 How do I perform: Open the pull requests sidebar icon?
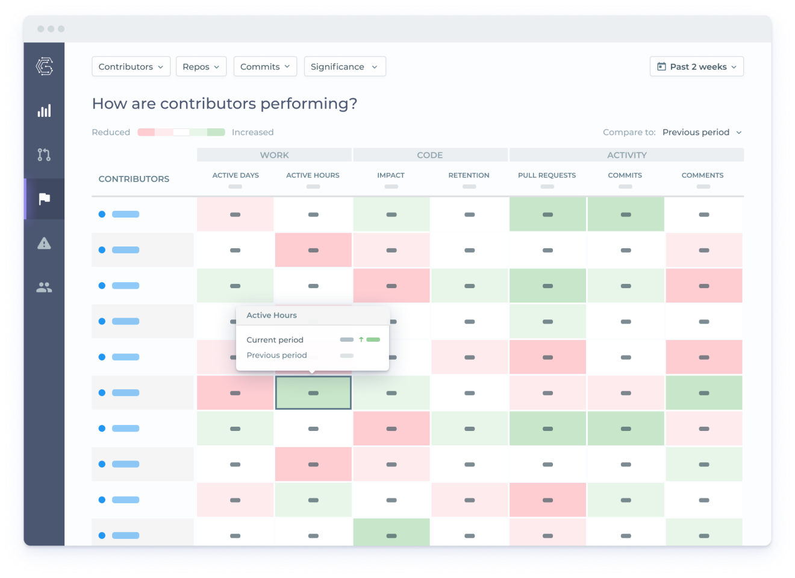point(44,155)
